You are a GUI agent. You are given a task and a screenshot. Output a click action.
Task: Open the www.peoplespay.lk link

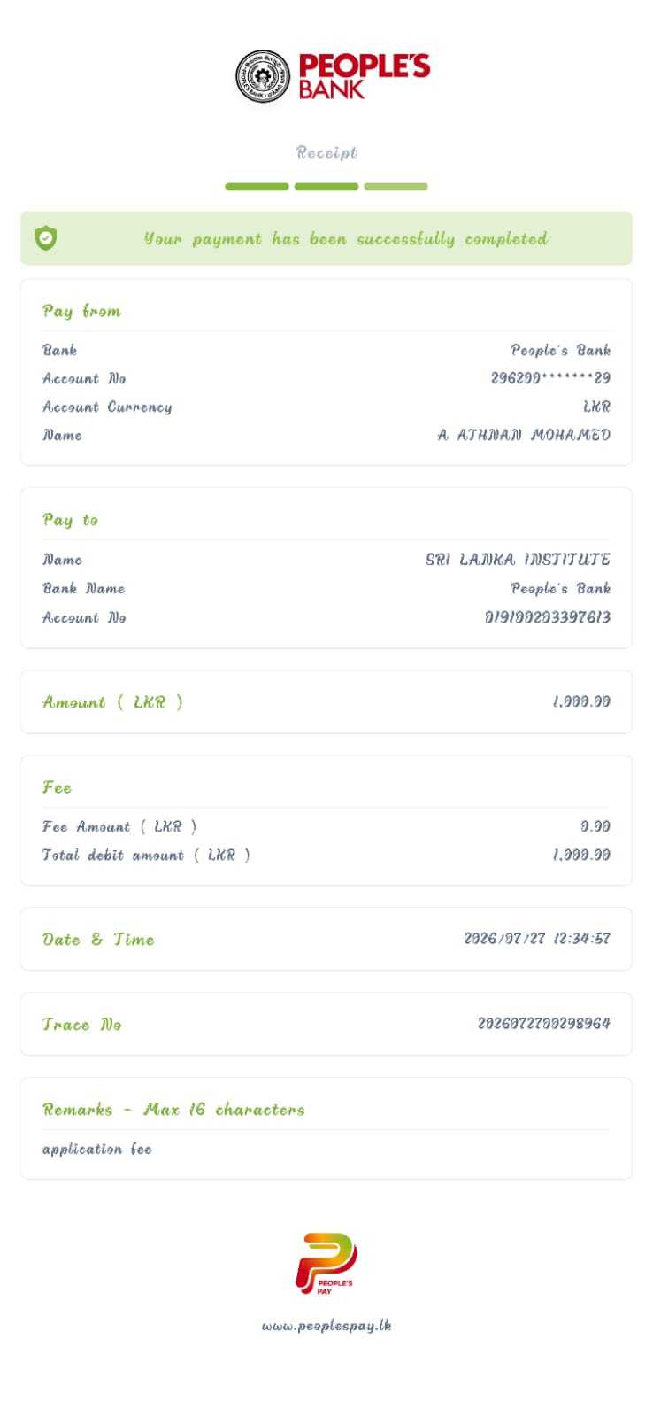326,1326
